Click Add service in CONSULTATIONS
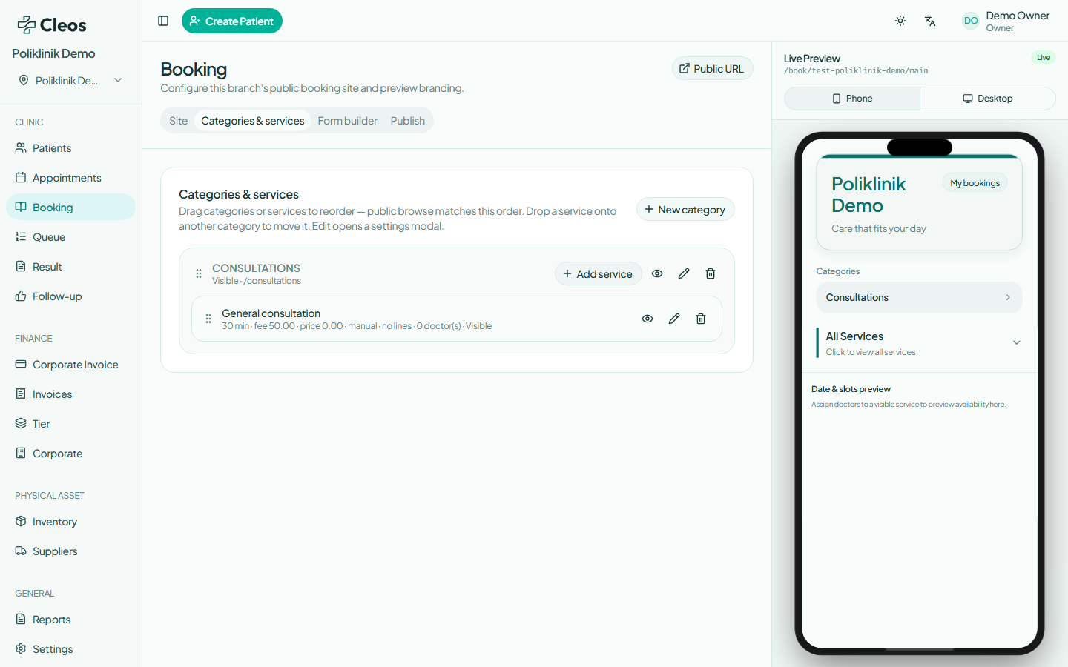Image resolution: width=1068 pixels, height=667 pixels. tap(599, 273)
